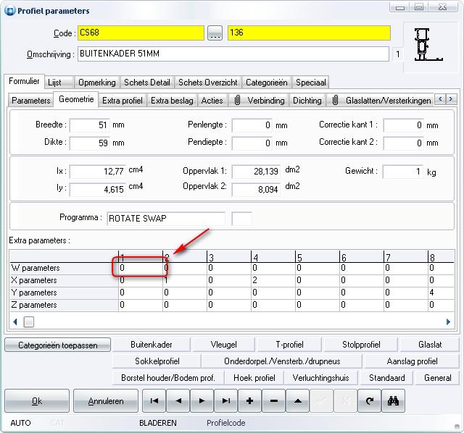Click the Annuleren button
Viewport: 464px width, 433px height.
click(x=106, y=401)
